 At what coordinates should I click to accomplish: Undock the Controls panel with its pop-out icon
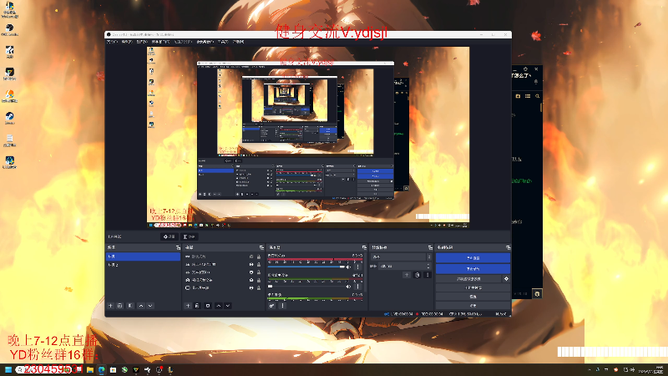(x=508, y=247)
